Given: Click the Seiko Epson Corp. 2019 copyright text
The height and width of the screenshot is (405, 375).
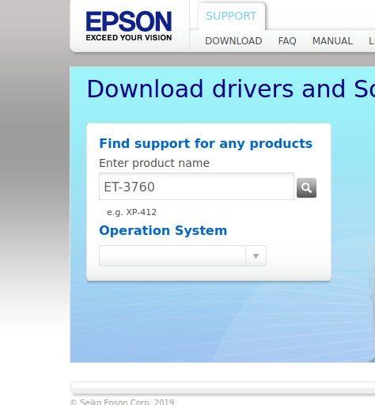Looking at the screenshot, I should pyautogui.click(x=122, y=402).
